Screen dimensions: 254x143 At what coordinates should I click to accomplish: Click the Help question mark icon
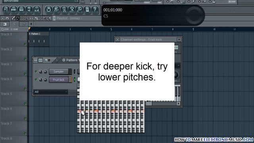(95, 10)
